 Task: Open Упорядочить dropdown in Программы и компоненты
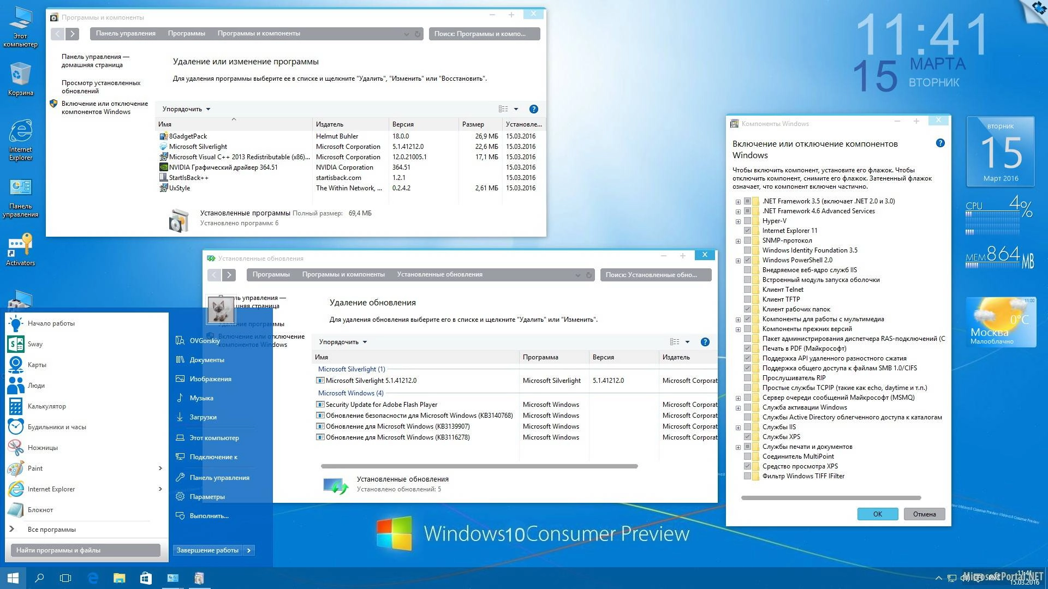click(x=186, y=109)
